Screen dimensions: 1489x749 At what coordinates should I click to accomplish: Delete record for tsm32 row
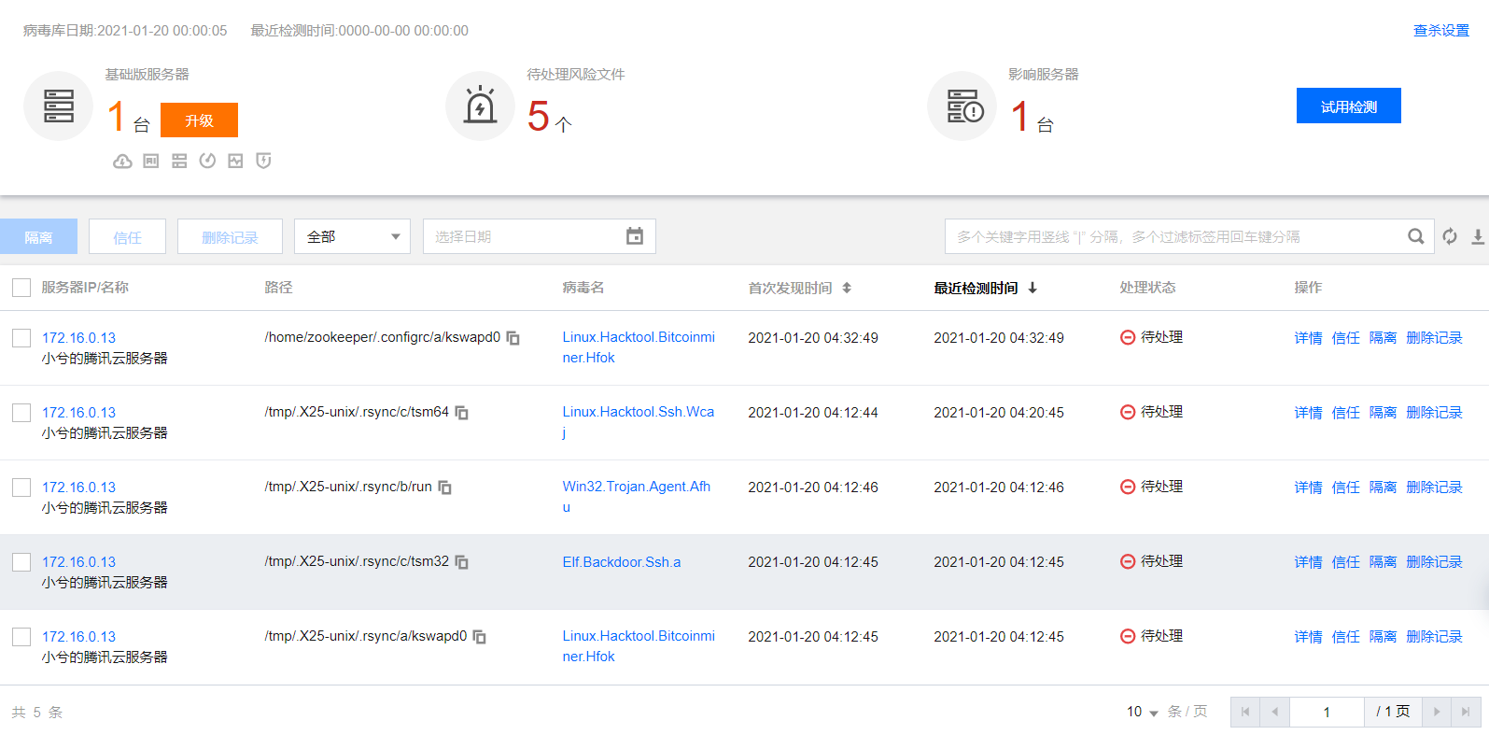pyautogui.click(x=1434, y=562)
